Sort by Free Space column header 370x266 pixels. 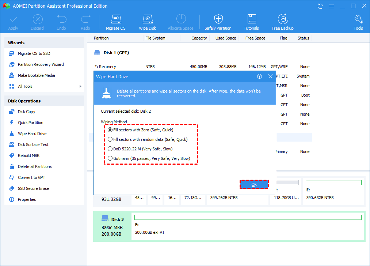click(x=255, y=38)
